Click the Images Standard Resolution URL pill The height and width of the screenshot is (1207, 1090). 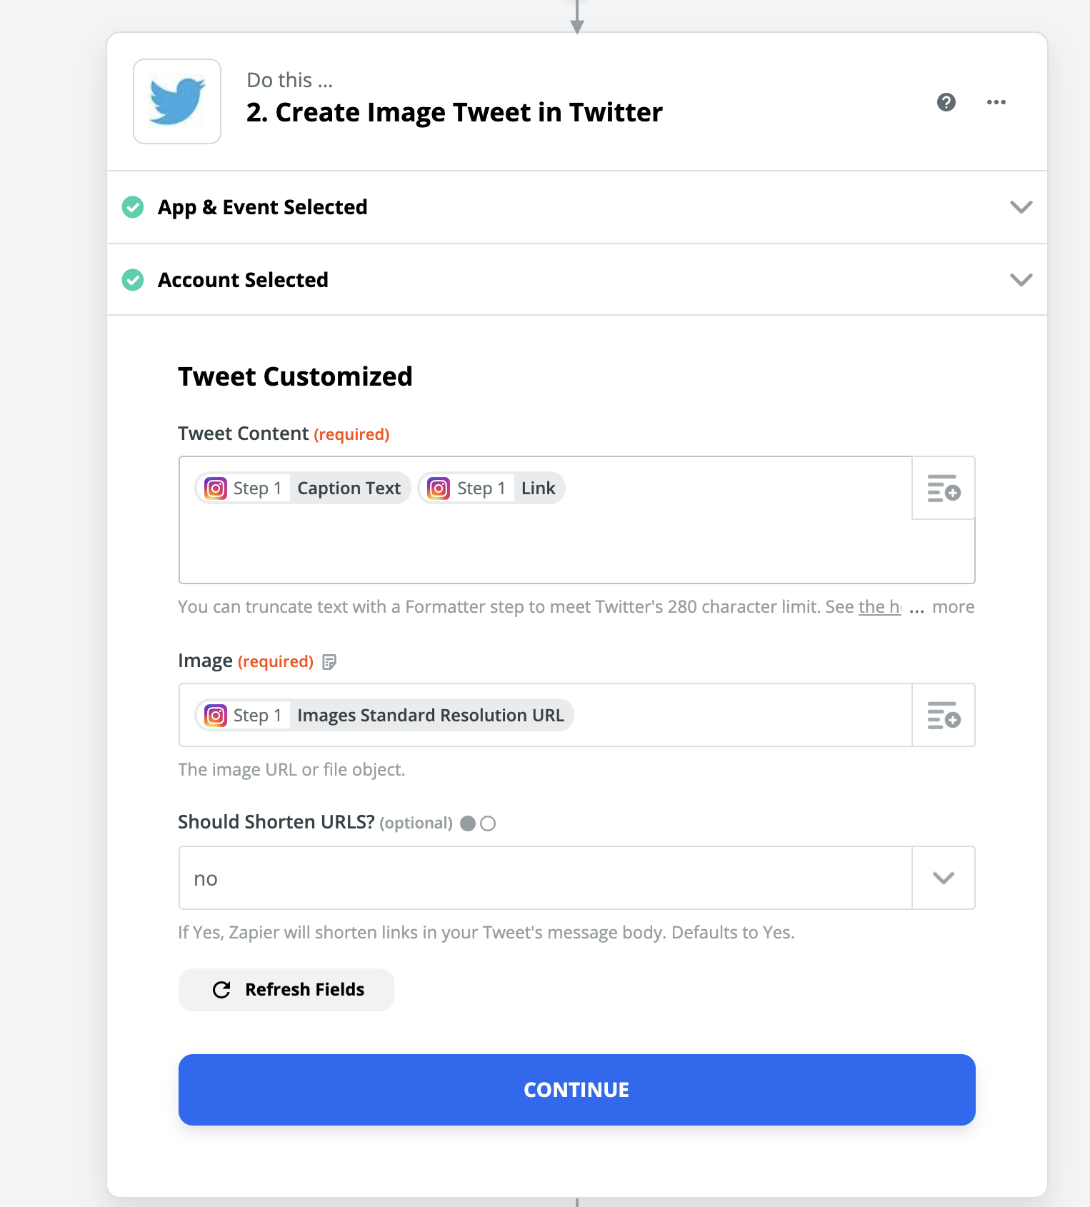point(430,716)
